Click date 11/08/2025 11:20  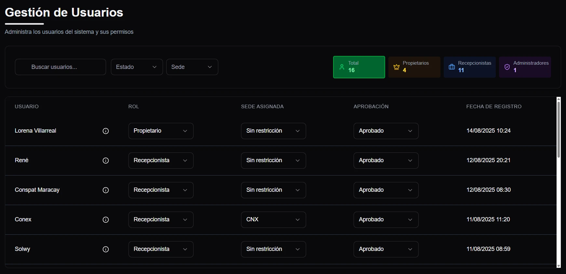click(488, 219)
